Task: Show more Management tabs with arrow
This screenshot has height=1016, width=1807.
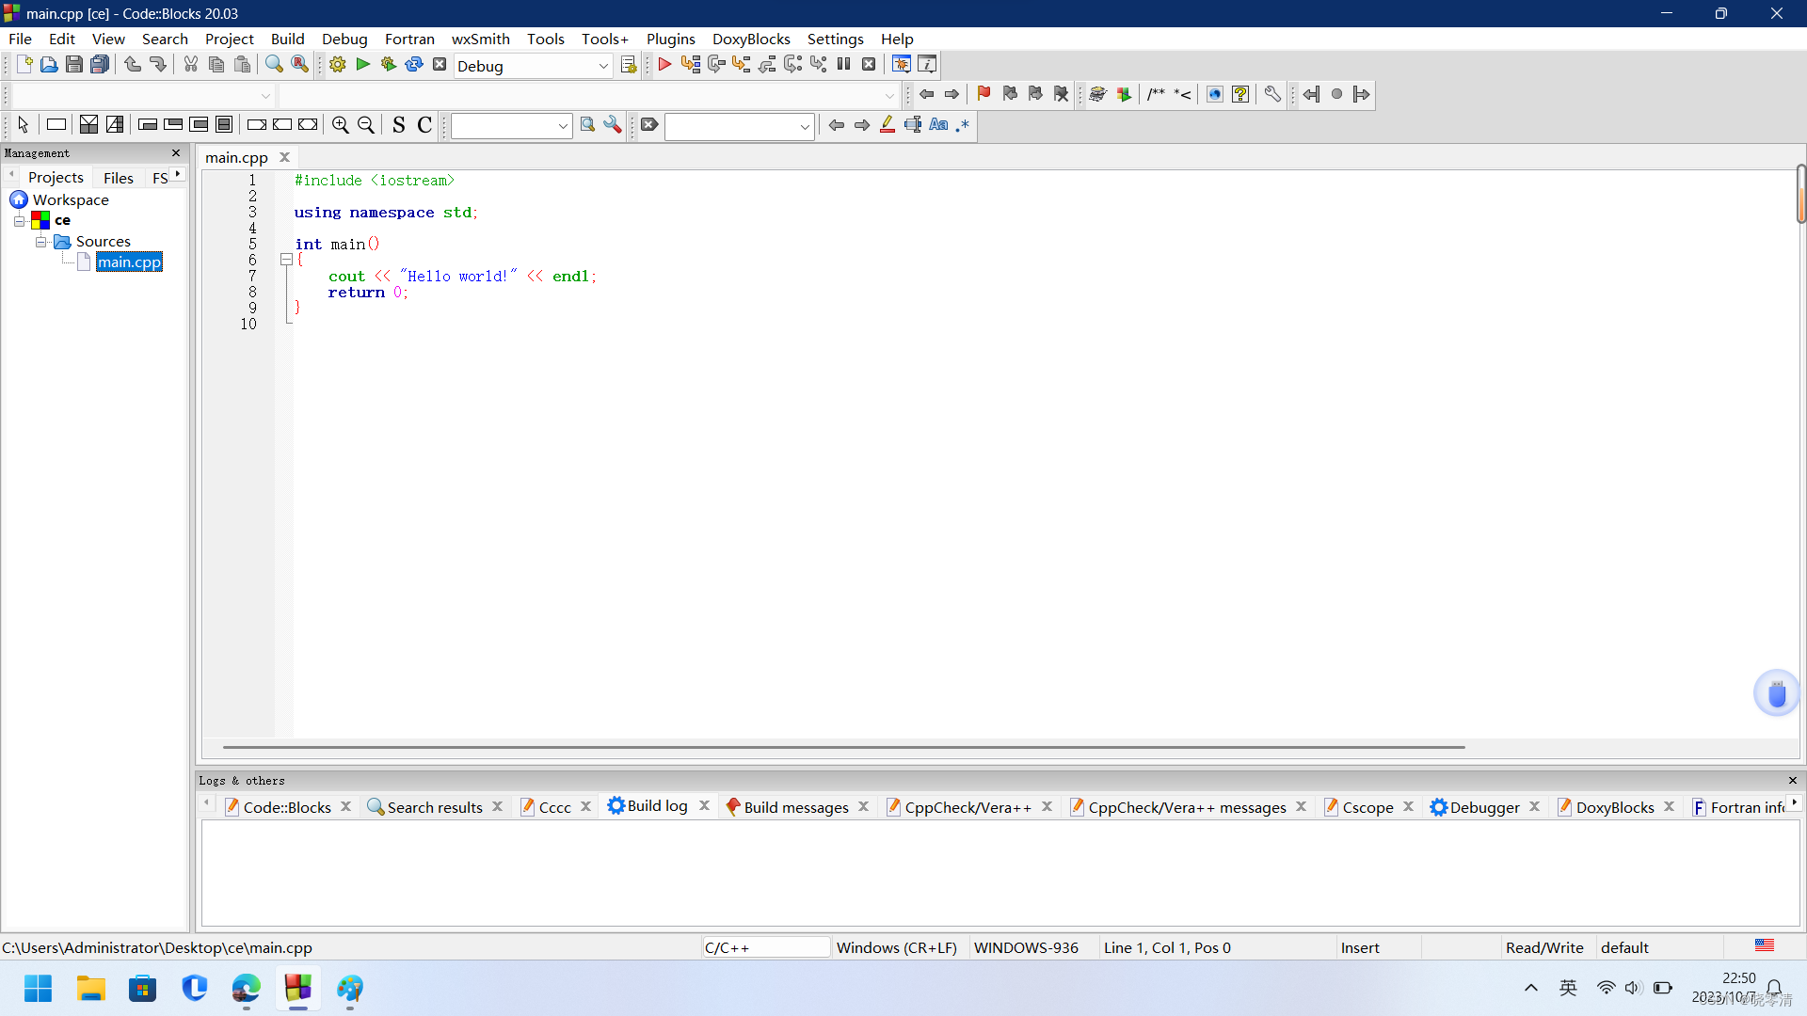Action: point(178,175)
